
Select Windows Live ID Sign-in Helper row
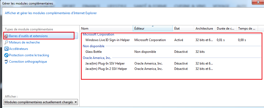(171, 40)
